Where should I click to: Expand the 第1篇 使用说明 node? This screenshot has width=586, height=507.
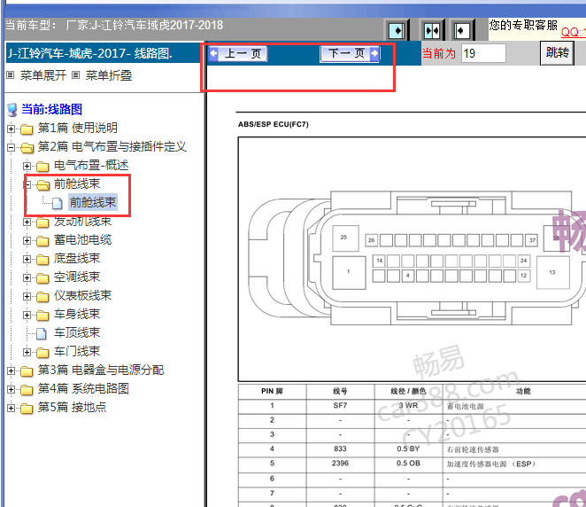pyautogui.click(x=11, y=129)
